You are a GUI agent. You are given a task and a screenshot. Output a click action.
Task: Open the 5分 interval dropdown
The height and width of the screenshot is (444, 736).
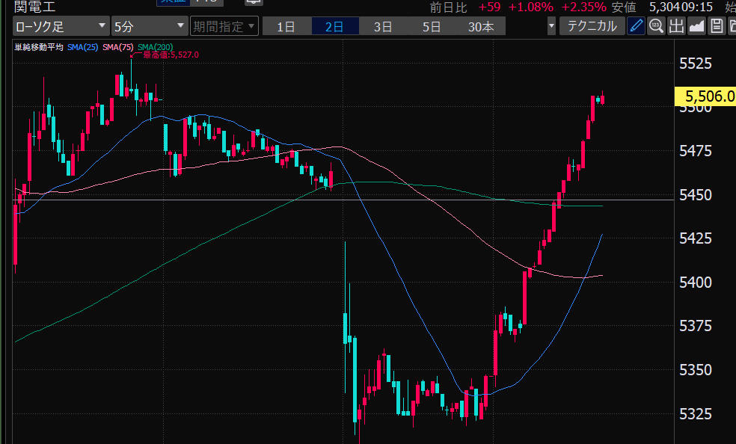pos(149,26)
